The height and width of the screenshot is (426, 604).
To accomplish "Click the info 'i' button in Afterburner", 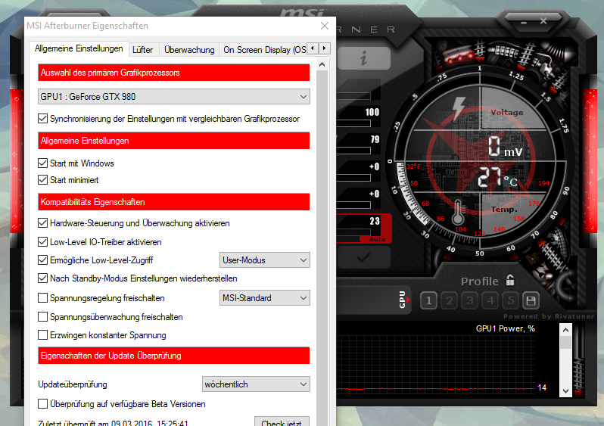I will click(x=363, y=58).
